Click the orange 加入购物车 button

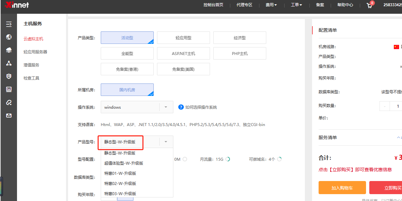342,188
